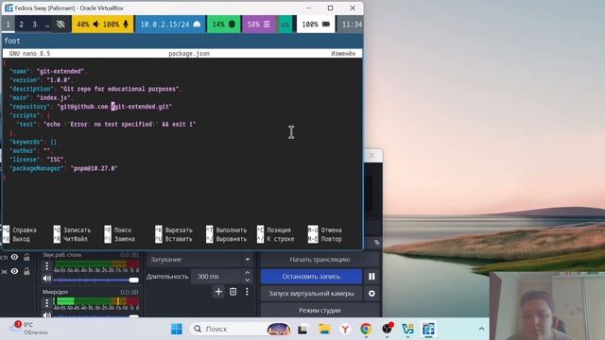The height and width of the screenshot is (340, 605).
Task: Toggle visibility of first OBS source
Action: click(15, 257)
